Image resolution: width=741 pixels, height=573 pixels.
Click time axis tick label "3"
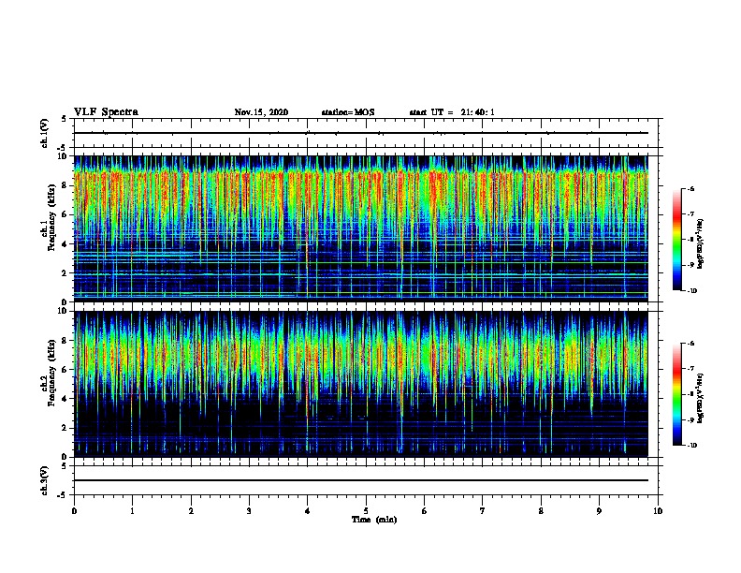tap(249, 511)
